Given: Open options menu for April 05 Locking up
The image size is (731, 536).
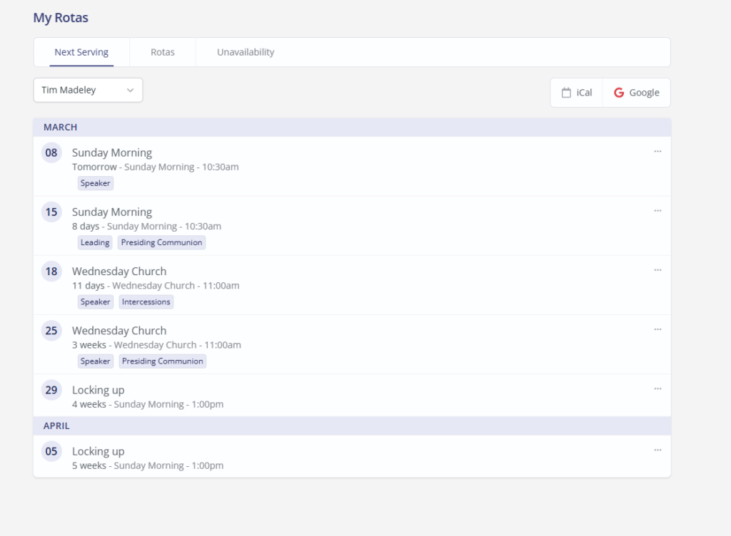Looking at the screenshot, I should click(x=657, y=449).
